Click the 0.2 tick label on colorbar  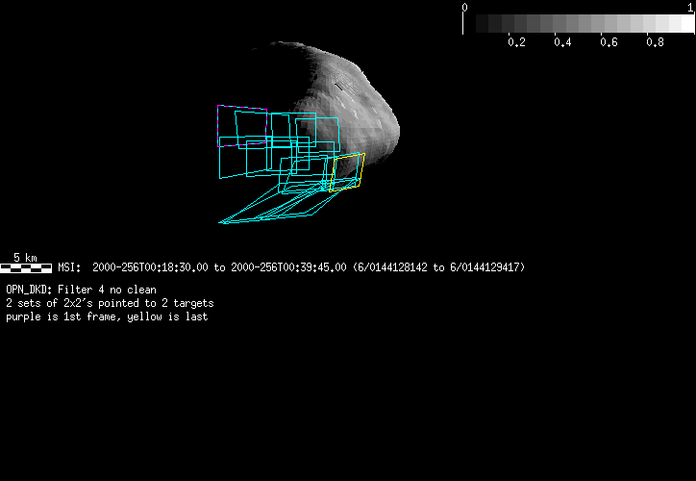click(x=516, y=42)
